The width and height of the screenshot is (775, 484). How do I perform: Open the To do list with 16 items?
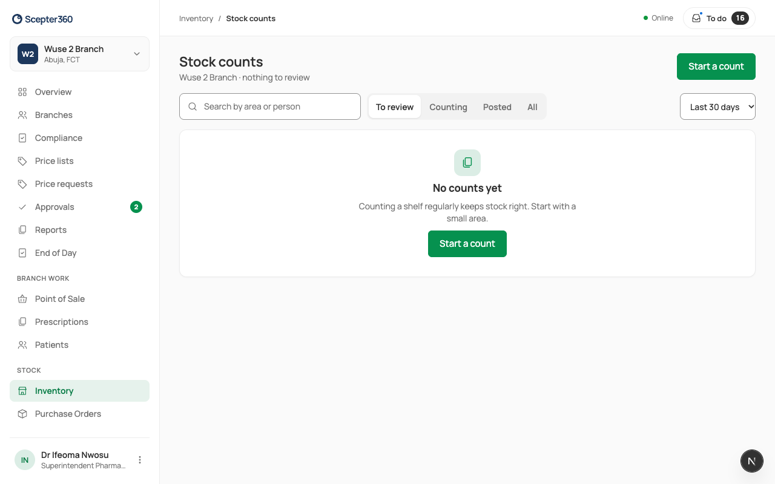coord(719,18)
